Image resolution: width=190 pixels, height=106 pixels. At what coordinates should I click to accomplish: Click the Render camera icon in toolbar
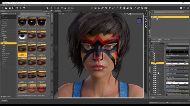pos(145,8)
